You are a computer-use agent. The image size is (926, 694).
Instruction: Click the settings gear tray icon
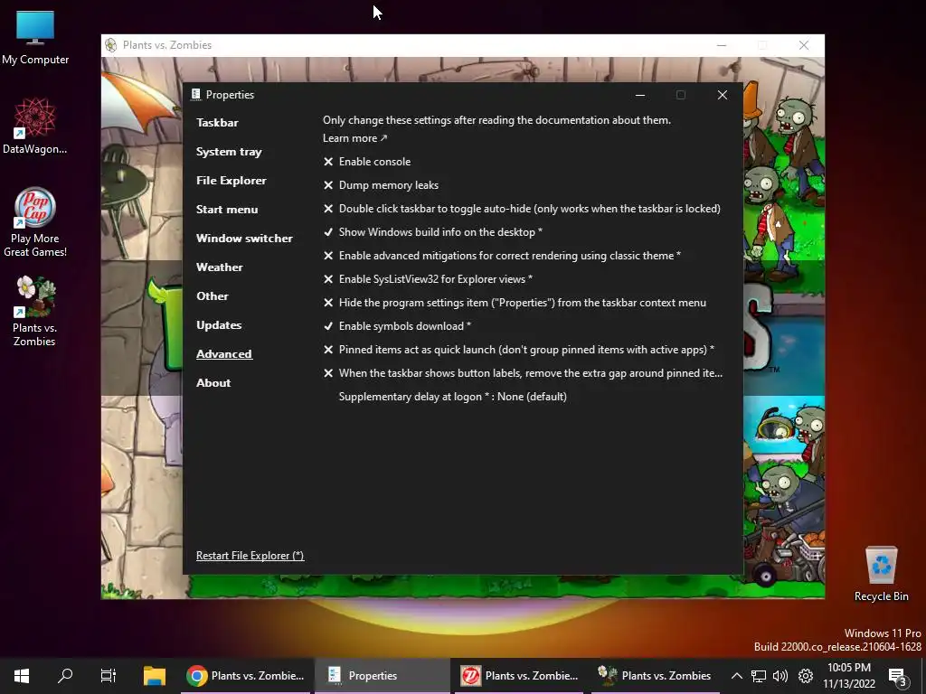[x=806, y=676]
